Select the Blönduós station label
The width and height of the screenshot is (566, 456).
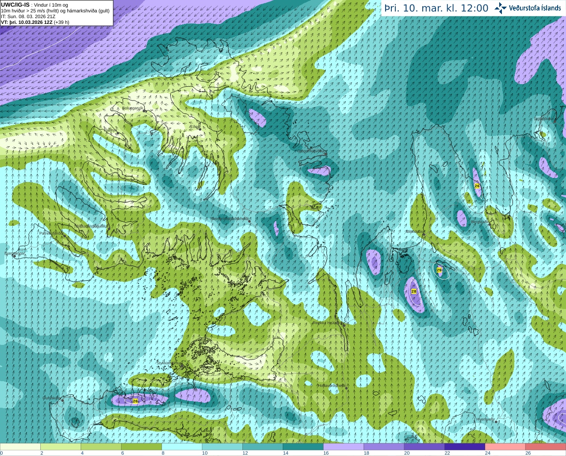[415, 232]
